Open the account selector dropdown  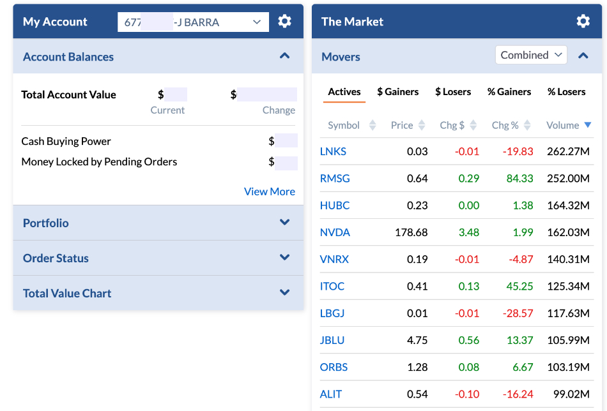193,22
